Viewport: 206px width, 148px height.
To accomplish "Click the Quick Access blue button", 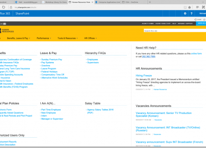I will [x=201, y=23].
